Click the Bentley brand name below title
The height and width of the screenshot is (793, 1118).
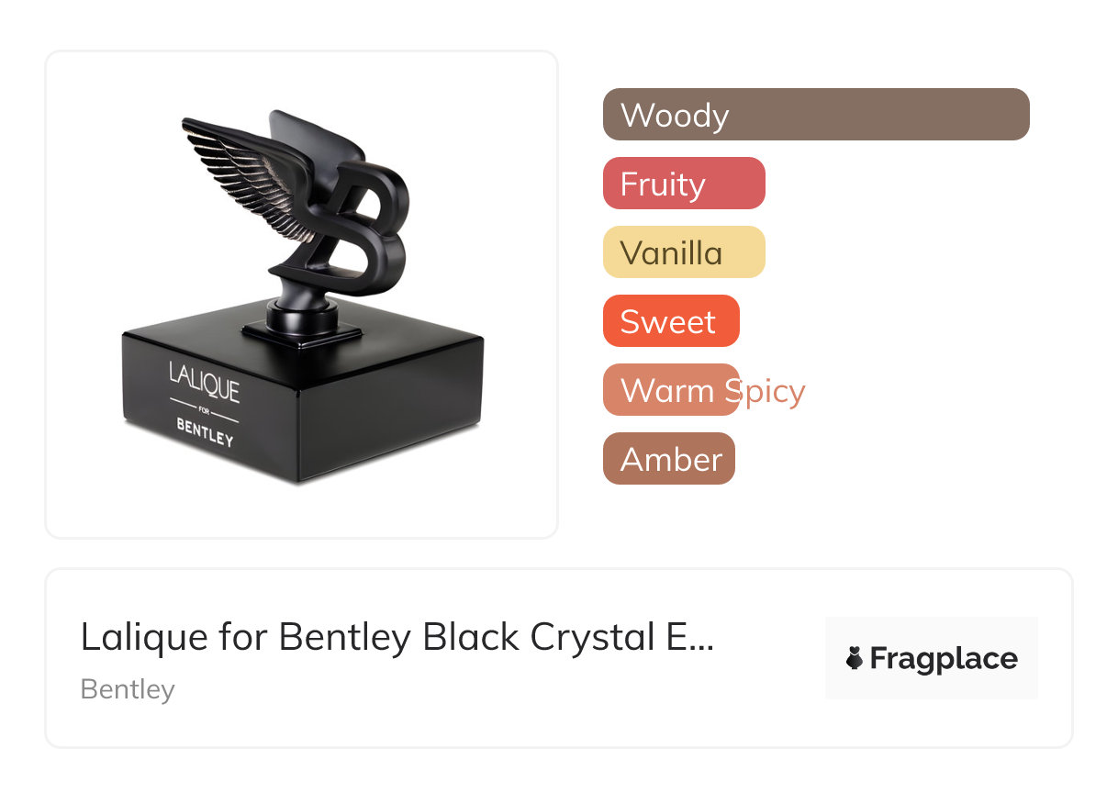click(x=128, y=688)
